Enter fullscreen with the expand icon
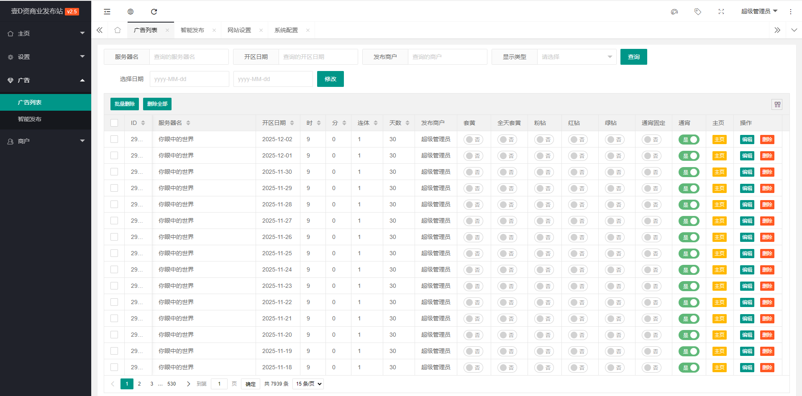Image resolution: width=802 pixels, height=396 pixels. click(721, 12)
